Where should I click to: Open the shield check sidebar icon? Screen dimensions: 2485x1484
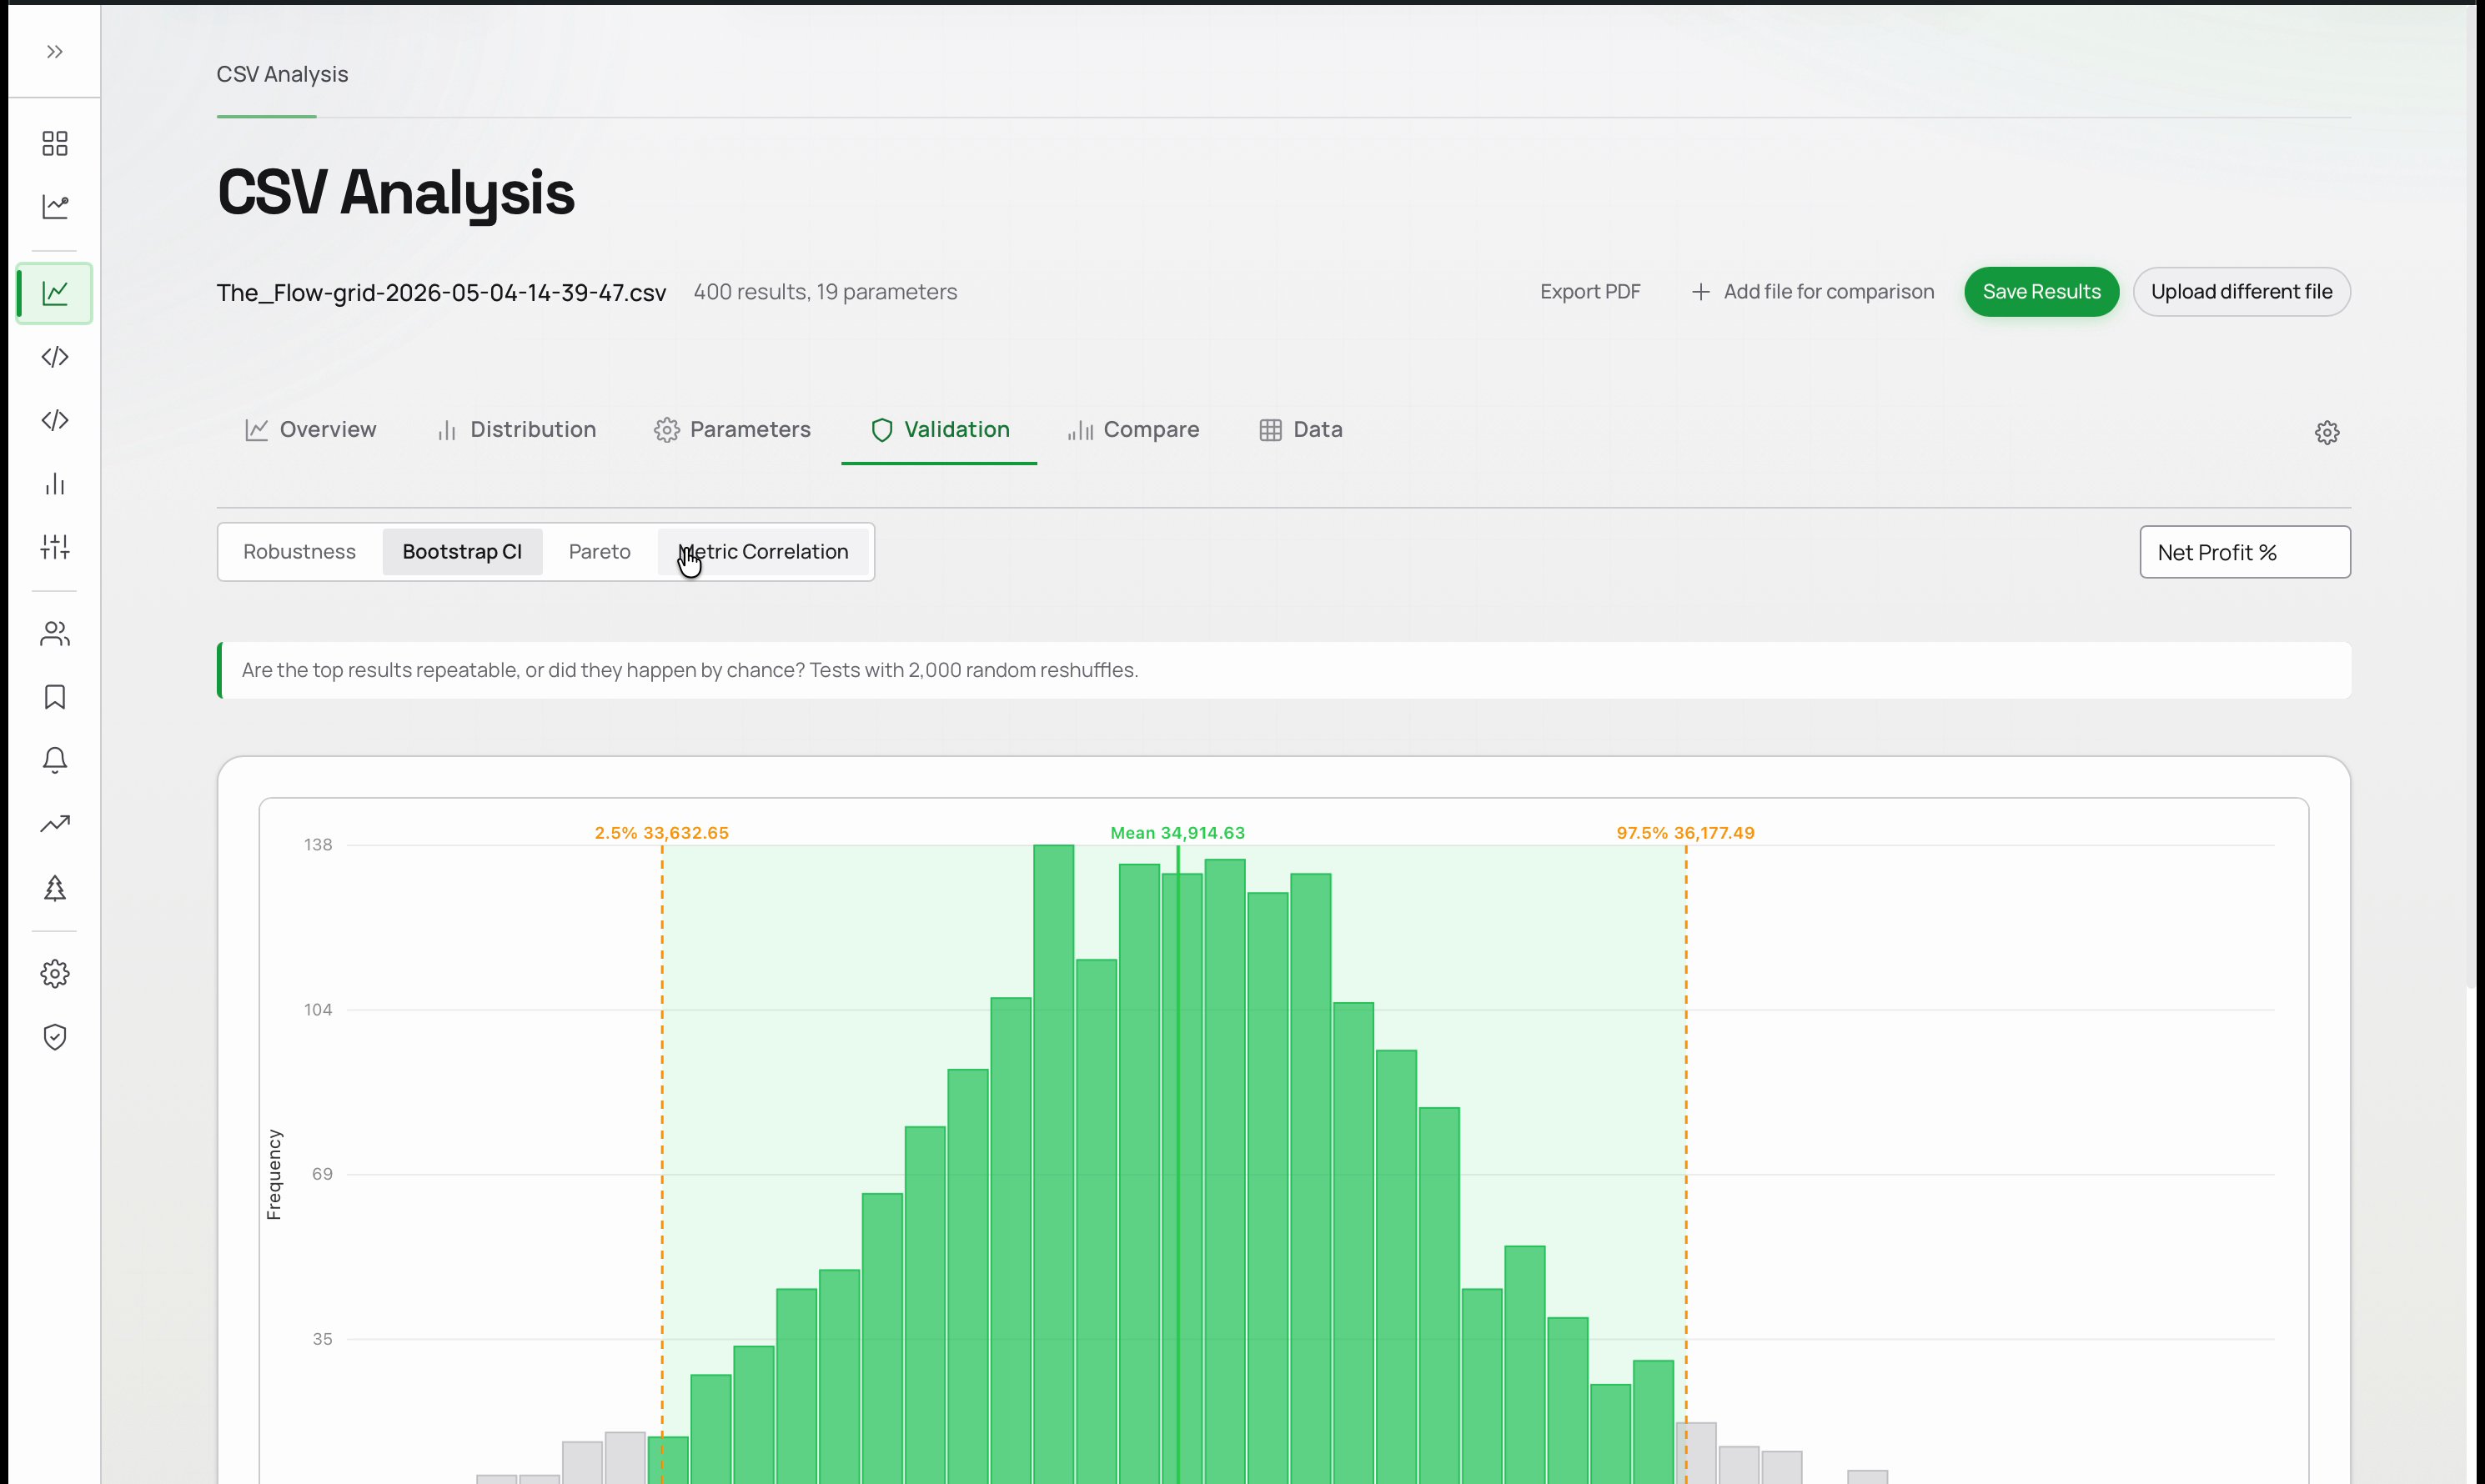coord(55,1037)
